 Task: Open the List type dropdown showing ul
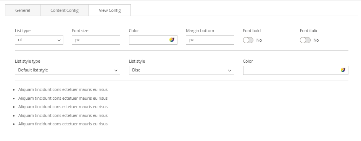point(39,40)
